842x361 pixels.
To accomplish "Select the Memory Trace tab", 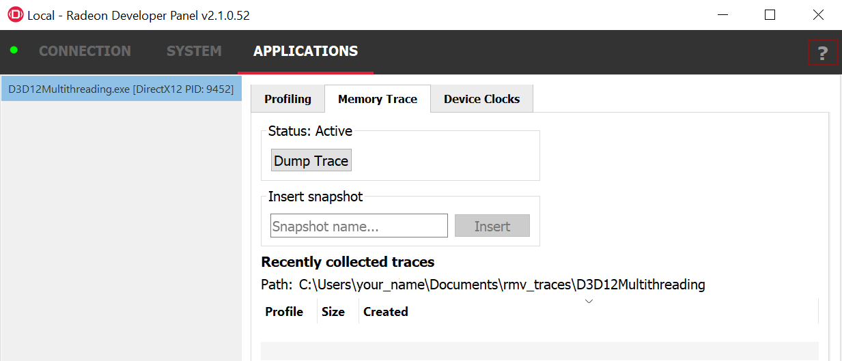I will coord(377,99).
